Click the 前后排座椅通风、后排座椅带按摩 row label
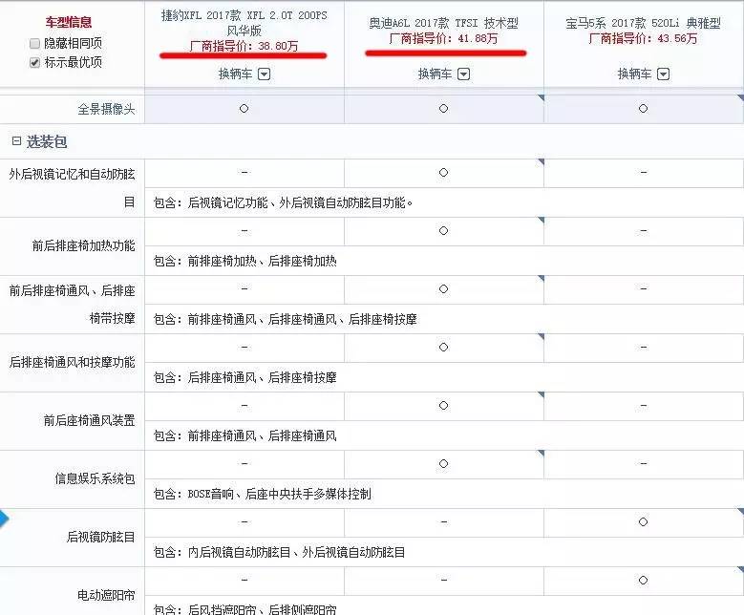Image resolution: width=744 pixels, height=615 pixels. 73,305
